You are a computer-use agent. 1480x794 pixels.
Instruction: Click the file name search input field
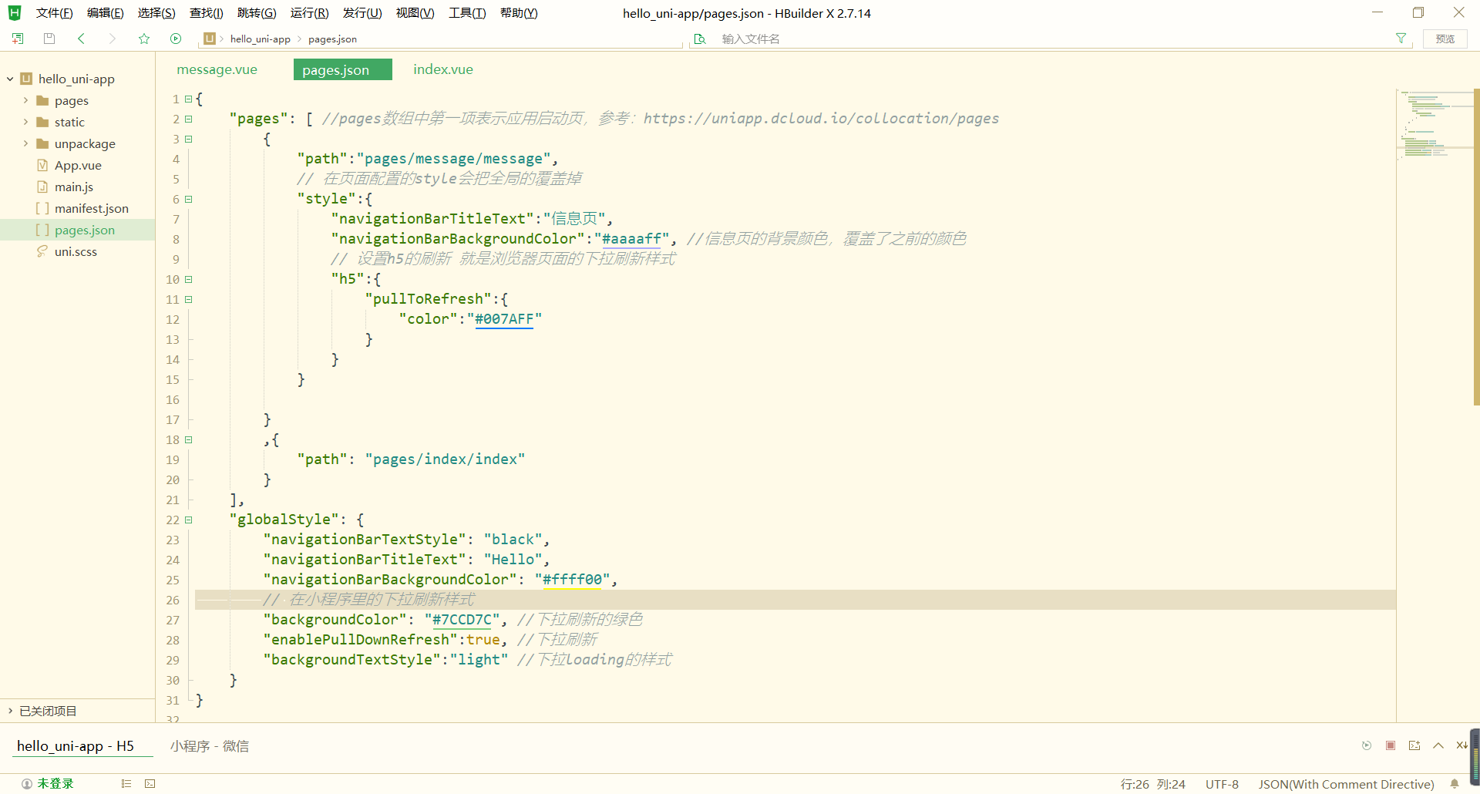[1052, 39]
